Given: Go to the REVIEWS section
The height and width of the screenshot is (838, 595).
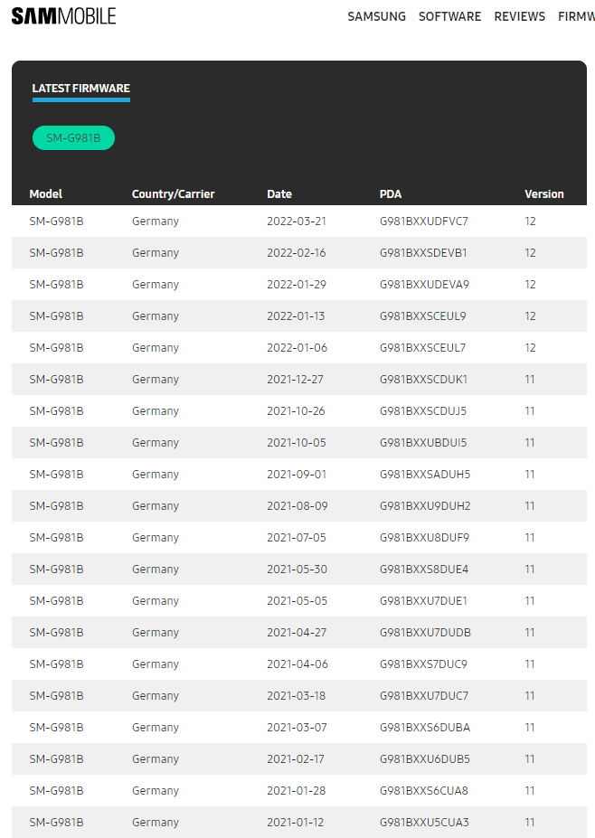Looking at the screenshot, I should [x=520, y=16].
